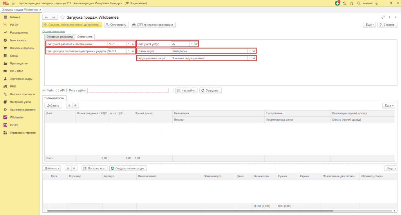The width and height of the screenshot is (401, 215).
Task: Add form to favorites with star icon
Action: [x=62, y=18]
